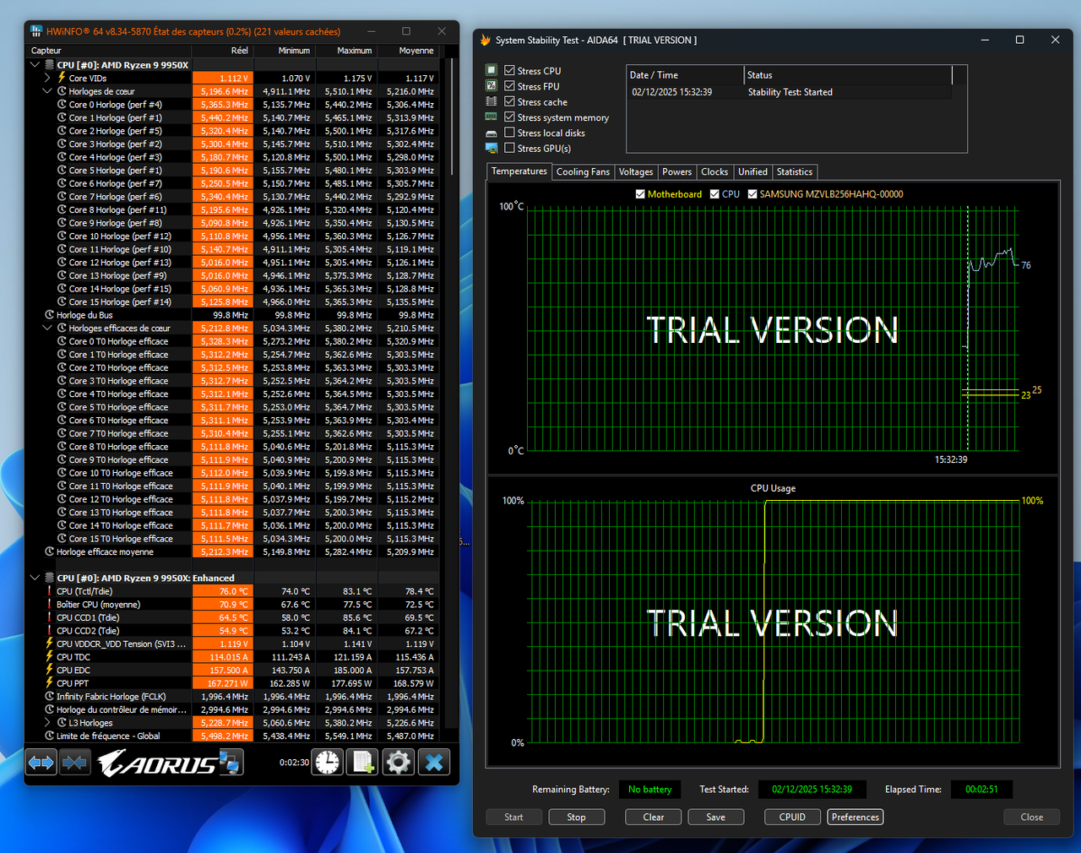The height and width of the screenshot is (853, 1081).
Task: Click the collapse-columns inward-arrows icon in HWiNFO
Action: (x=74, y=763)
